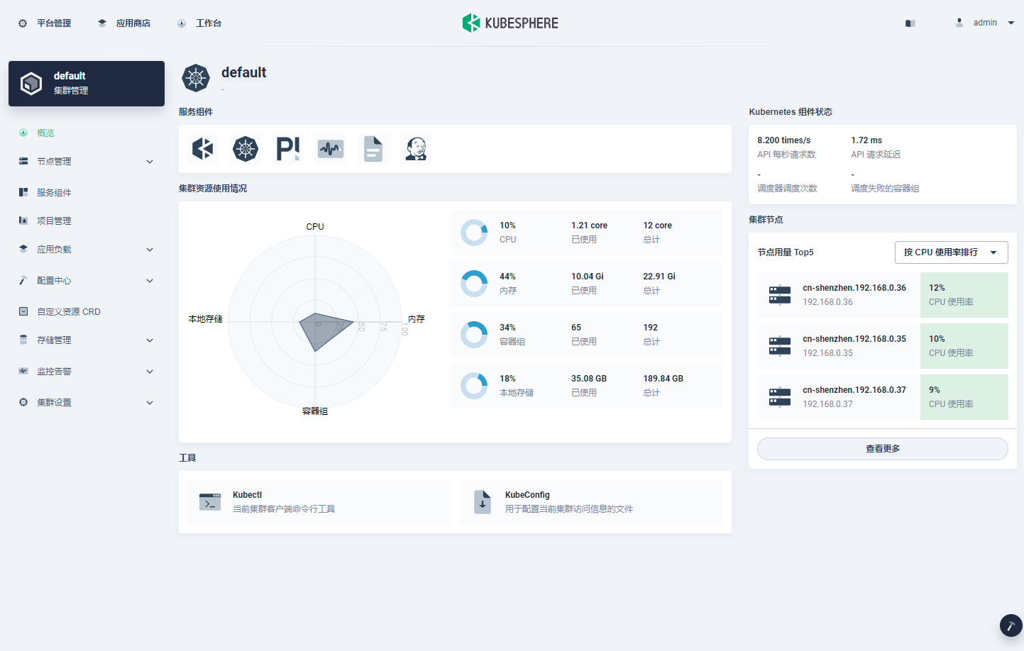This screenshot has width=1024, height=651.
Task: Click the Kubernetes wheel icon beside the default title
Action: coord(196,78)
